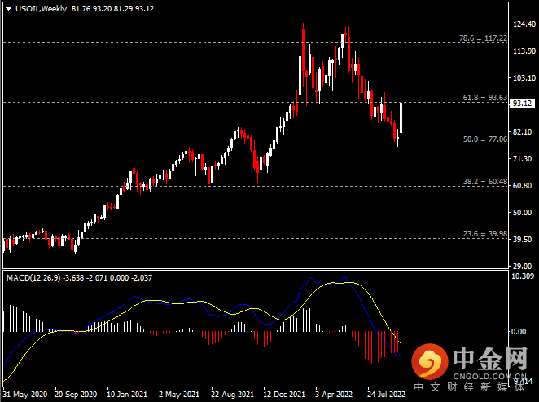Click price axis value 103.10
The height and width of the screenshot is (402, 539).
click(524, 77)
